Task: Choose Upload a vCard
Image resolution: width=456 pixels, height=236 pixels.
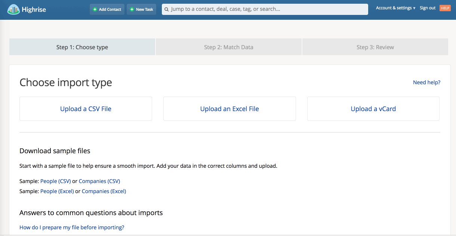Action: click(x=373, y=108)
